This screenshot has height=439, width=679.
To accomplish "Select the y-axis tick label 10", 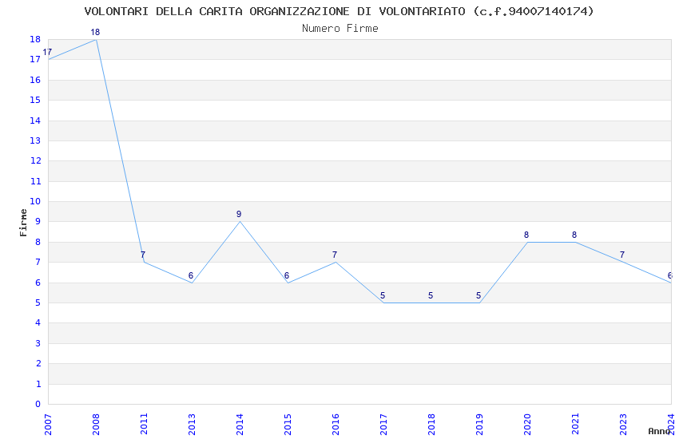I will pyautogui.click(x=35, y=201).
